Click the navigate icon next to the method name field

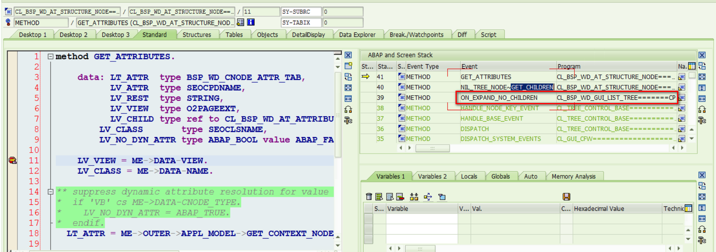[240, 23]
